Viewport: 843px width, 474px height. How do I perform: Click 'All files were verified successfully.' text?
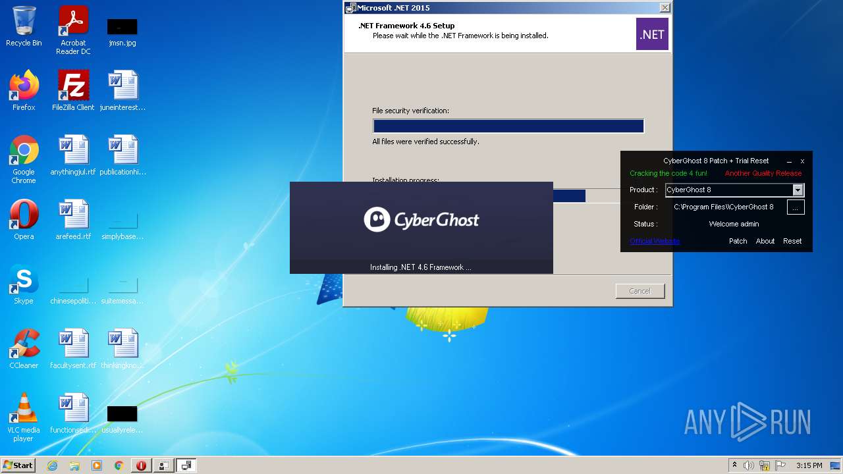pos(426,142)
